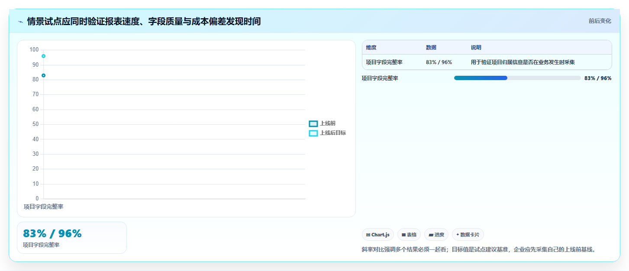The image size is (629, 271).
Task: Select the 表格 tag chip
Action: pyautogui.click(x=409, y=235)
